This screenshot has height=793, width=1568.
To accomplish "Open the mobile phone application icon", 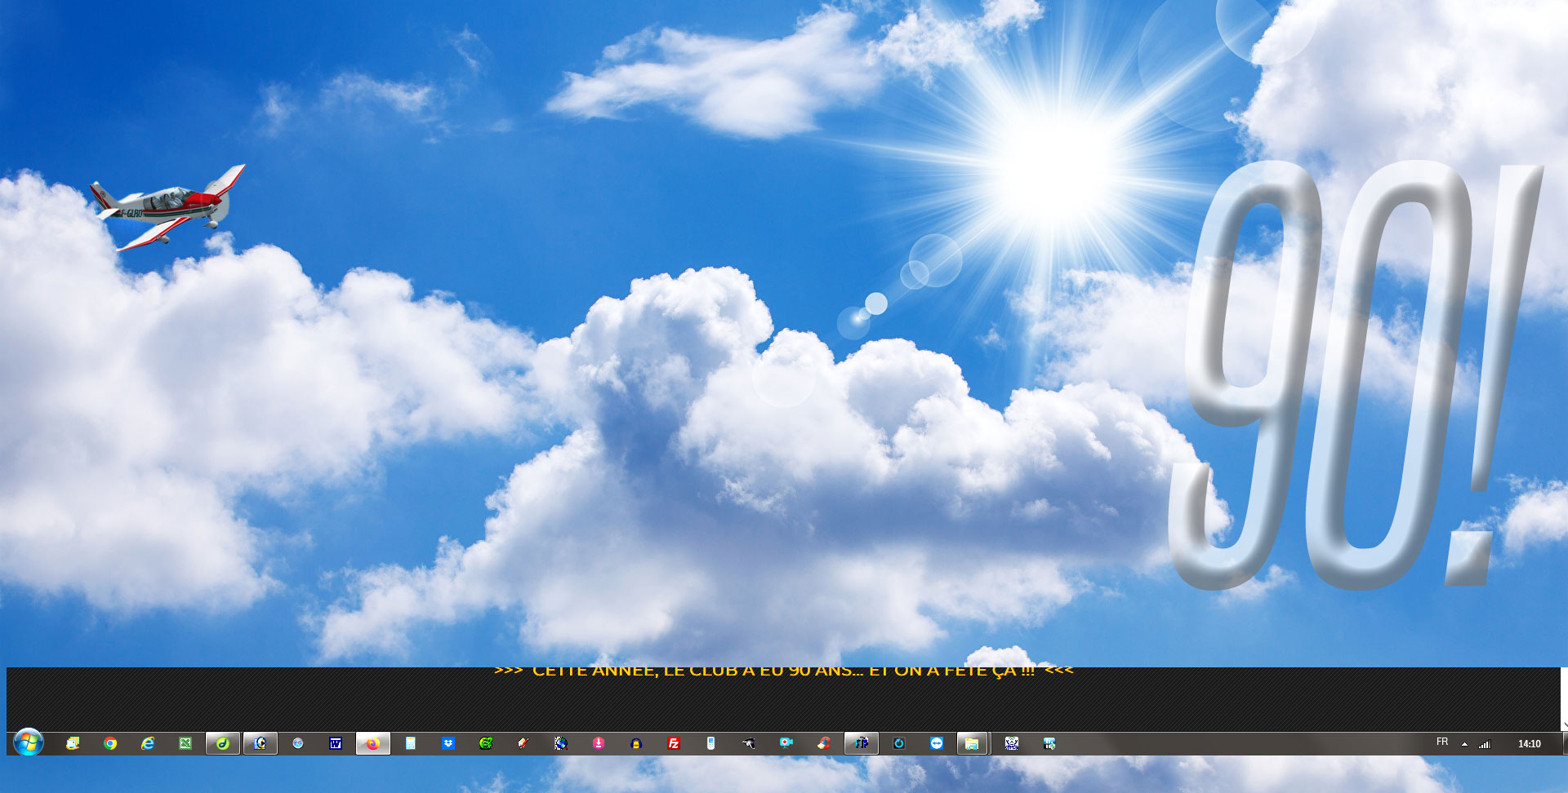I will (711, 743).
